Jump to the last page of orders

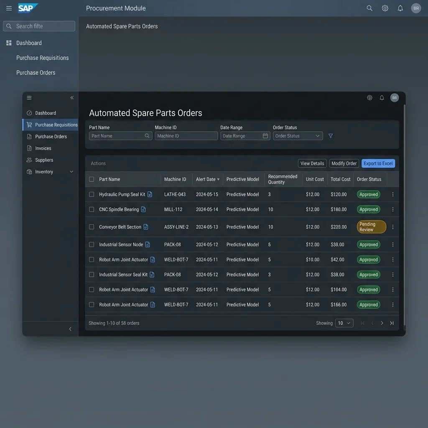(392, 323)
